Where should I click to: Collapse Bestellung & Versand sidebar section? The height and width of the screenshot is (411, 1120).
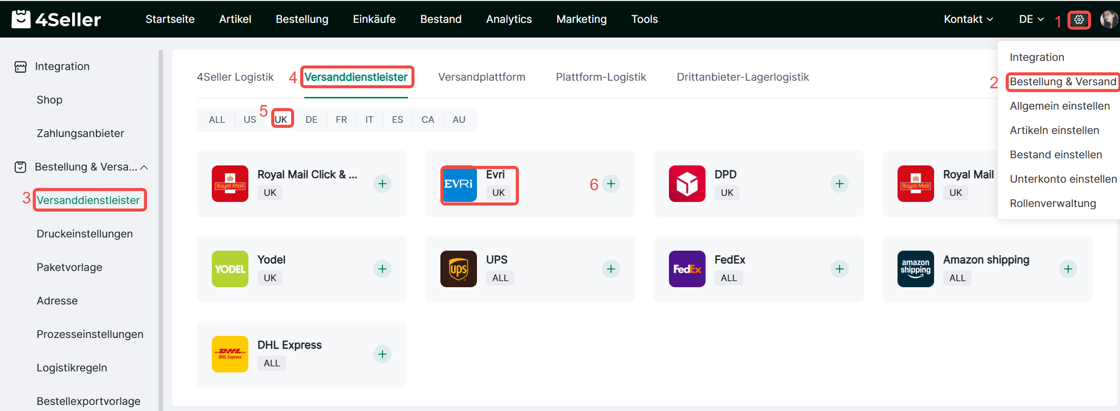tap(144, 167)
